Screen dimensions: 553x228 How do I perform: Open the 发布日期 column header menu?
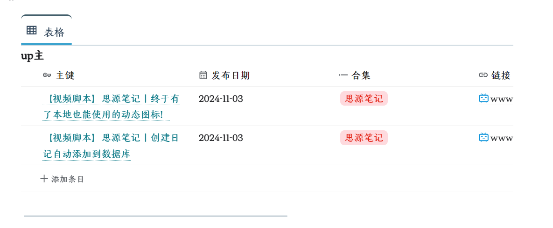(231, 75)
